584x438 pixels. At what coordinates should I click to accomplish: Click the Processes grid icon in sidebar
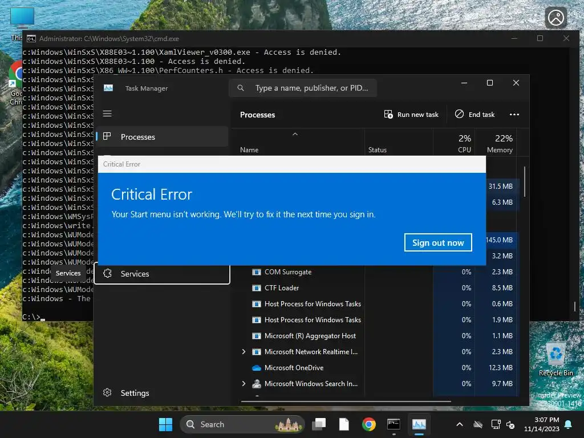[107, 136]
